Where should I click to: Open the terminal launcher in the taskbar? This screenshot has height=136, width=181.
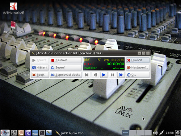click(42, 133)
